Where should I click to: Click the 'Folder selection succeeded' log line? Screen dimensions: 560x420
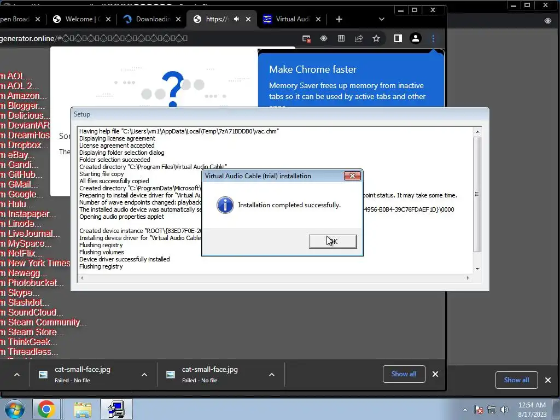[115, 160]
